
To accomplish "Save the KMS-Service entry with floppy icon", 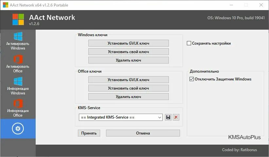I will [168, 117].
